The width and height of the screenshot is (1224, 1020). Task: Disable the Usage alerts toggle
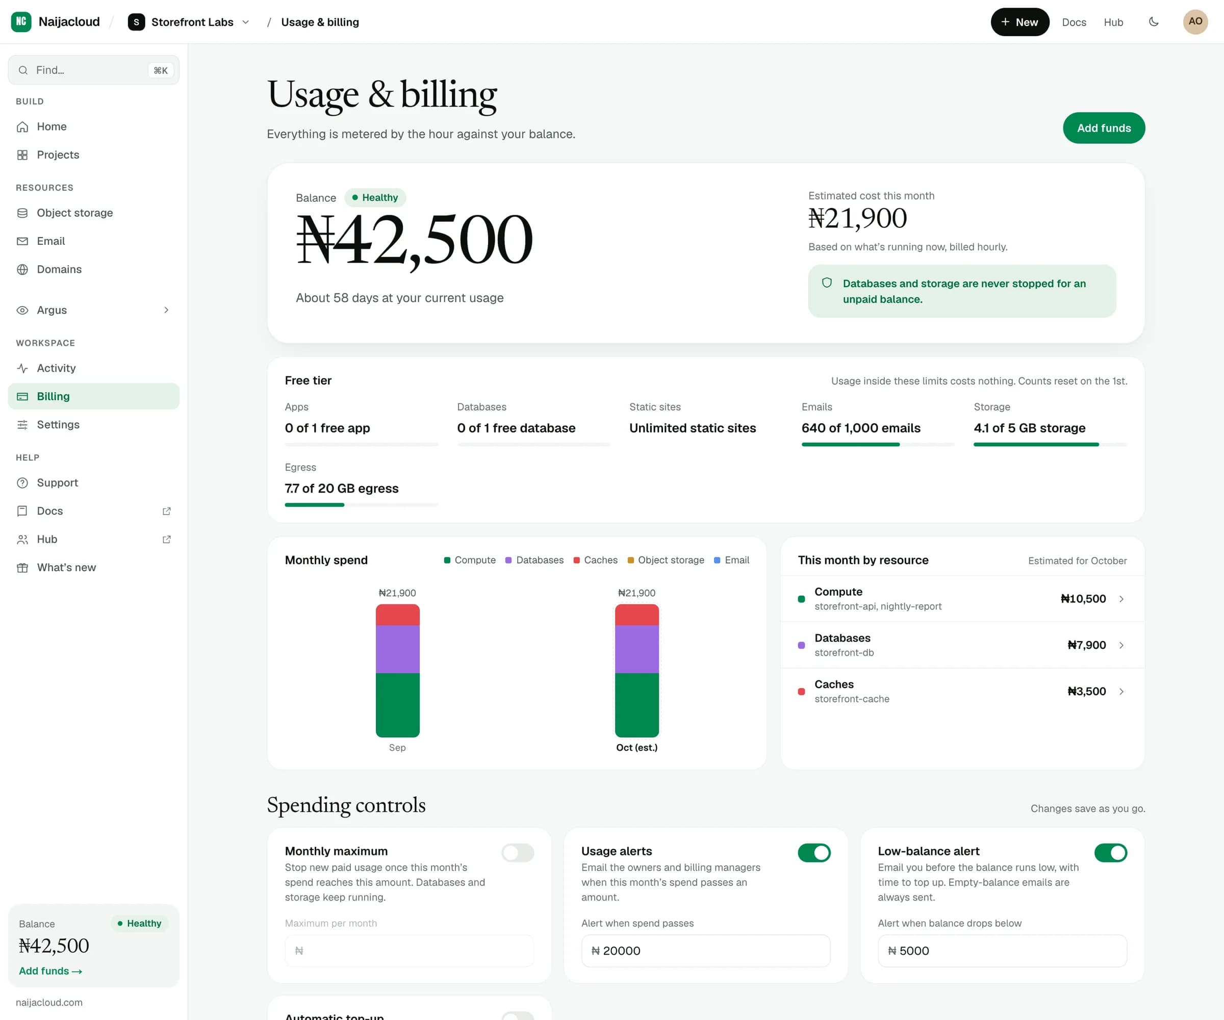tap(814, 853)
